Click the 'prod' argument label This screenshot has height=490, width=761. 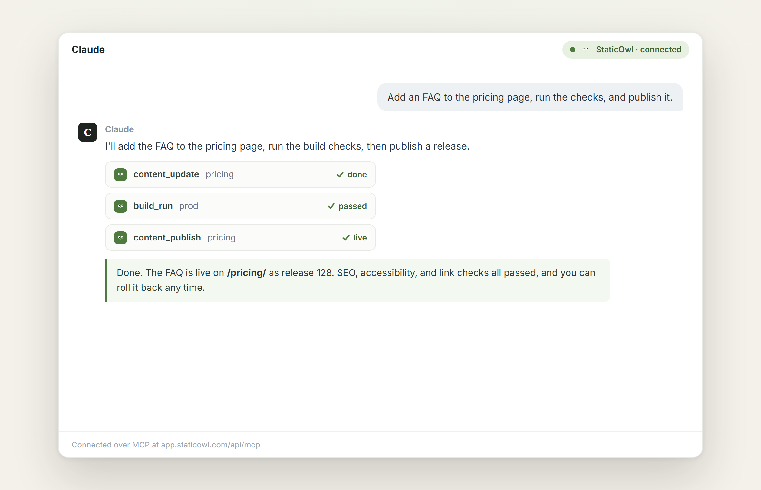pos(189,206)
